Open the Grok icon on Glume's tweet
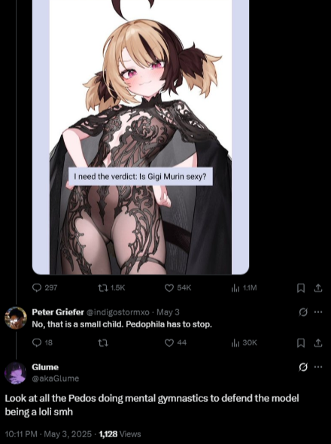Screen dimensions: 331x444 [x=303, y=367]
